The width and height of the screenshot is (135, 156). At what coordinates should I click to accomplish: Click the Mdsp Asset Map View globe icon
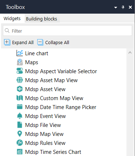(20, 80)
